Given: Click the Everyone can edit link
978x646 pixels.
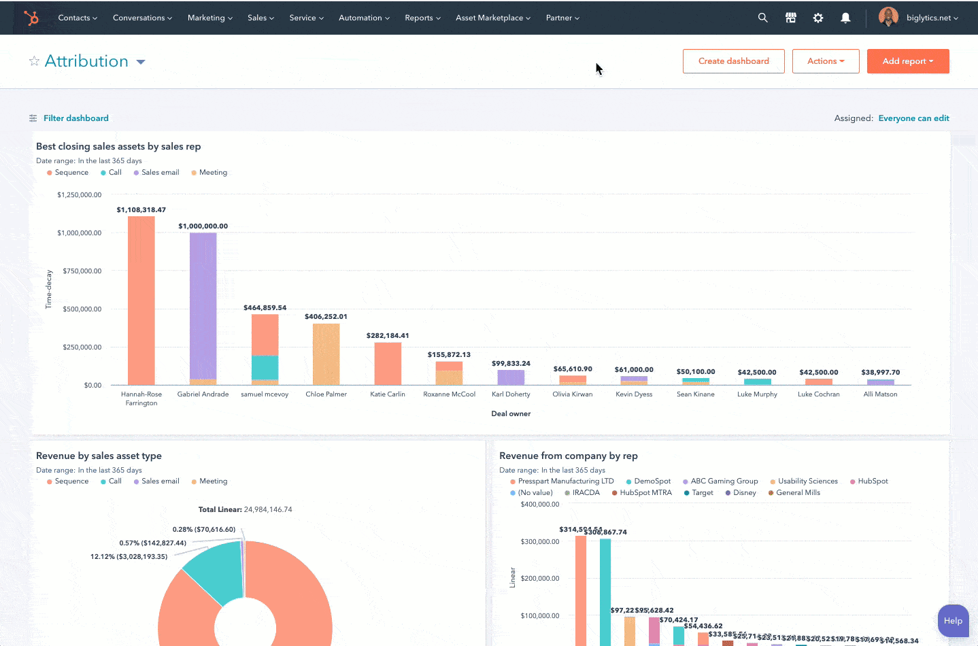Looking at the screenshot, I should (913, 118).
